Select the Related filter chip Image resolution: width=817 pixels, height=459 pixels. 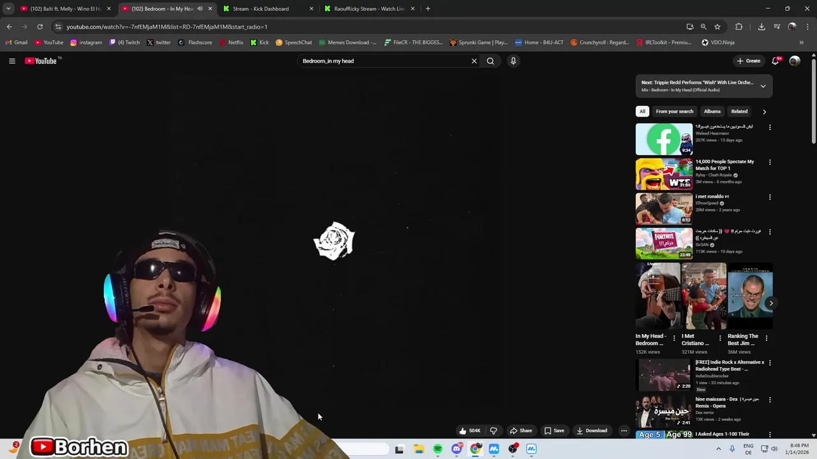(739, 112)
